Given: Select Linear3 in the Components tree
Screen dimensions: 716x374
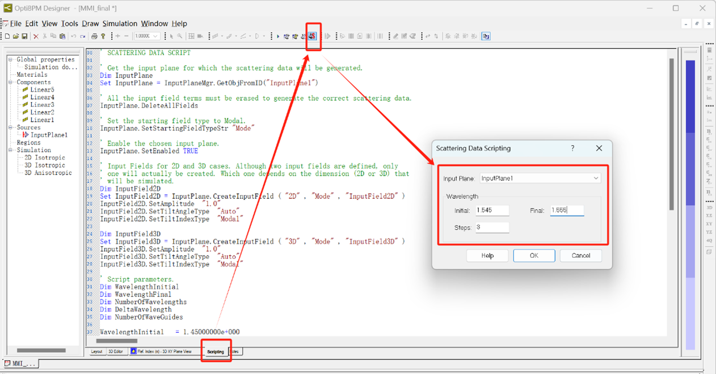Looking at the screenshot, I should [42, 105].
